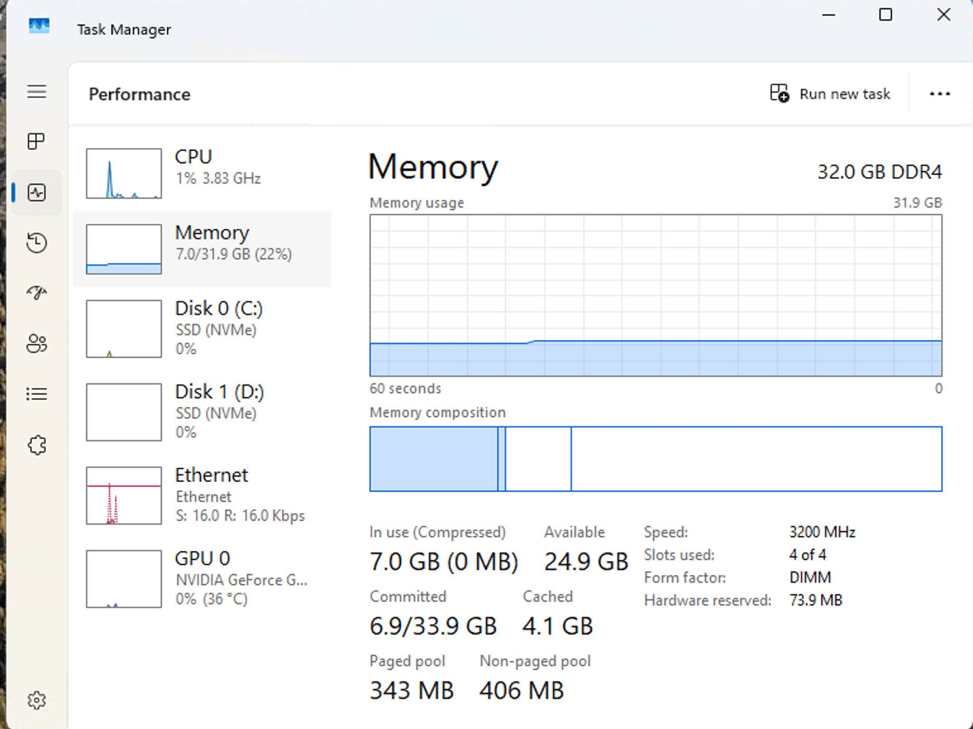This screenshot has width=973, height=729.
Task: Select Disk 0 (C:) in the performance list
Action: tap(202, 328)
